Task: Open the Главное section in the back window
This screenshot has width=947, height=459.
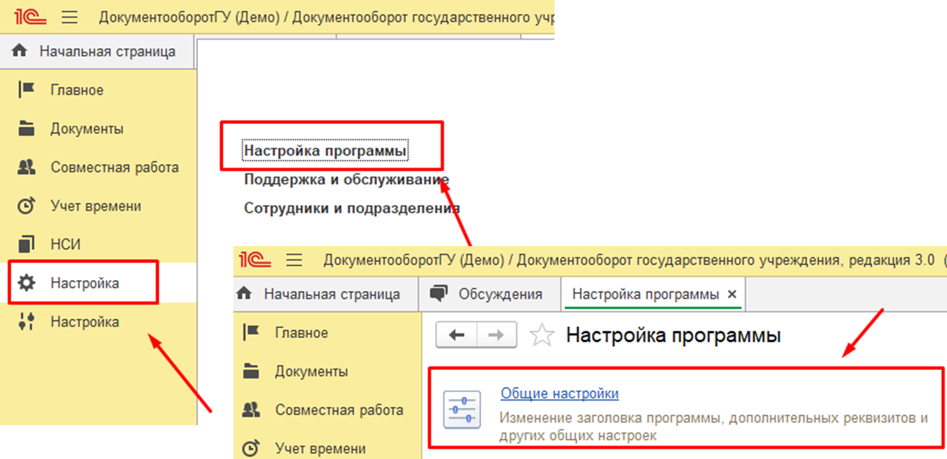Action: tap(77, 90)
